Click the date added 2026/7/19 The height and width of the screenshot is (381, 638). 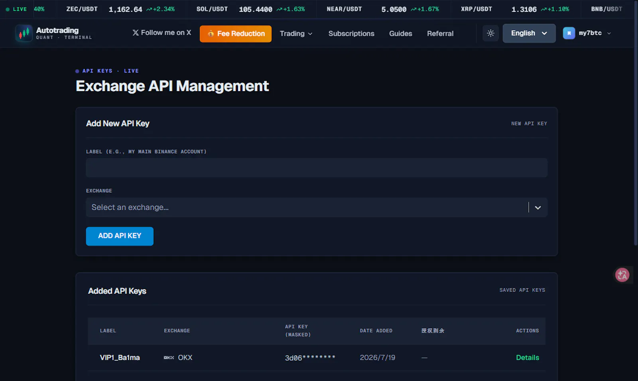coord(377,358)
